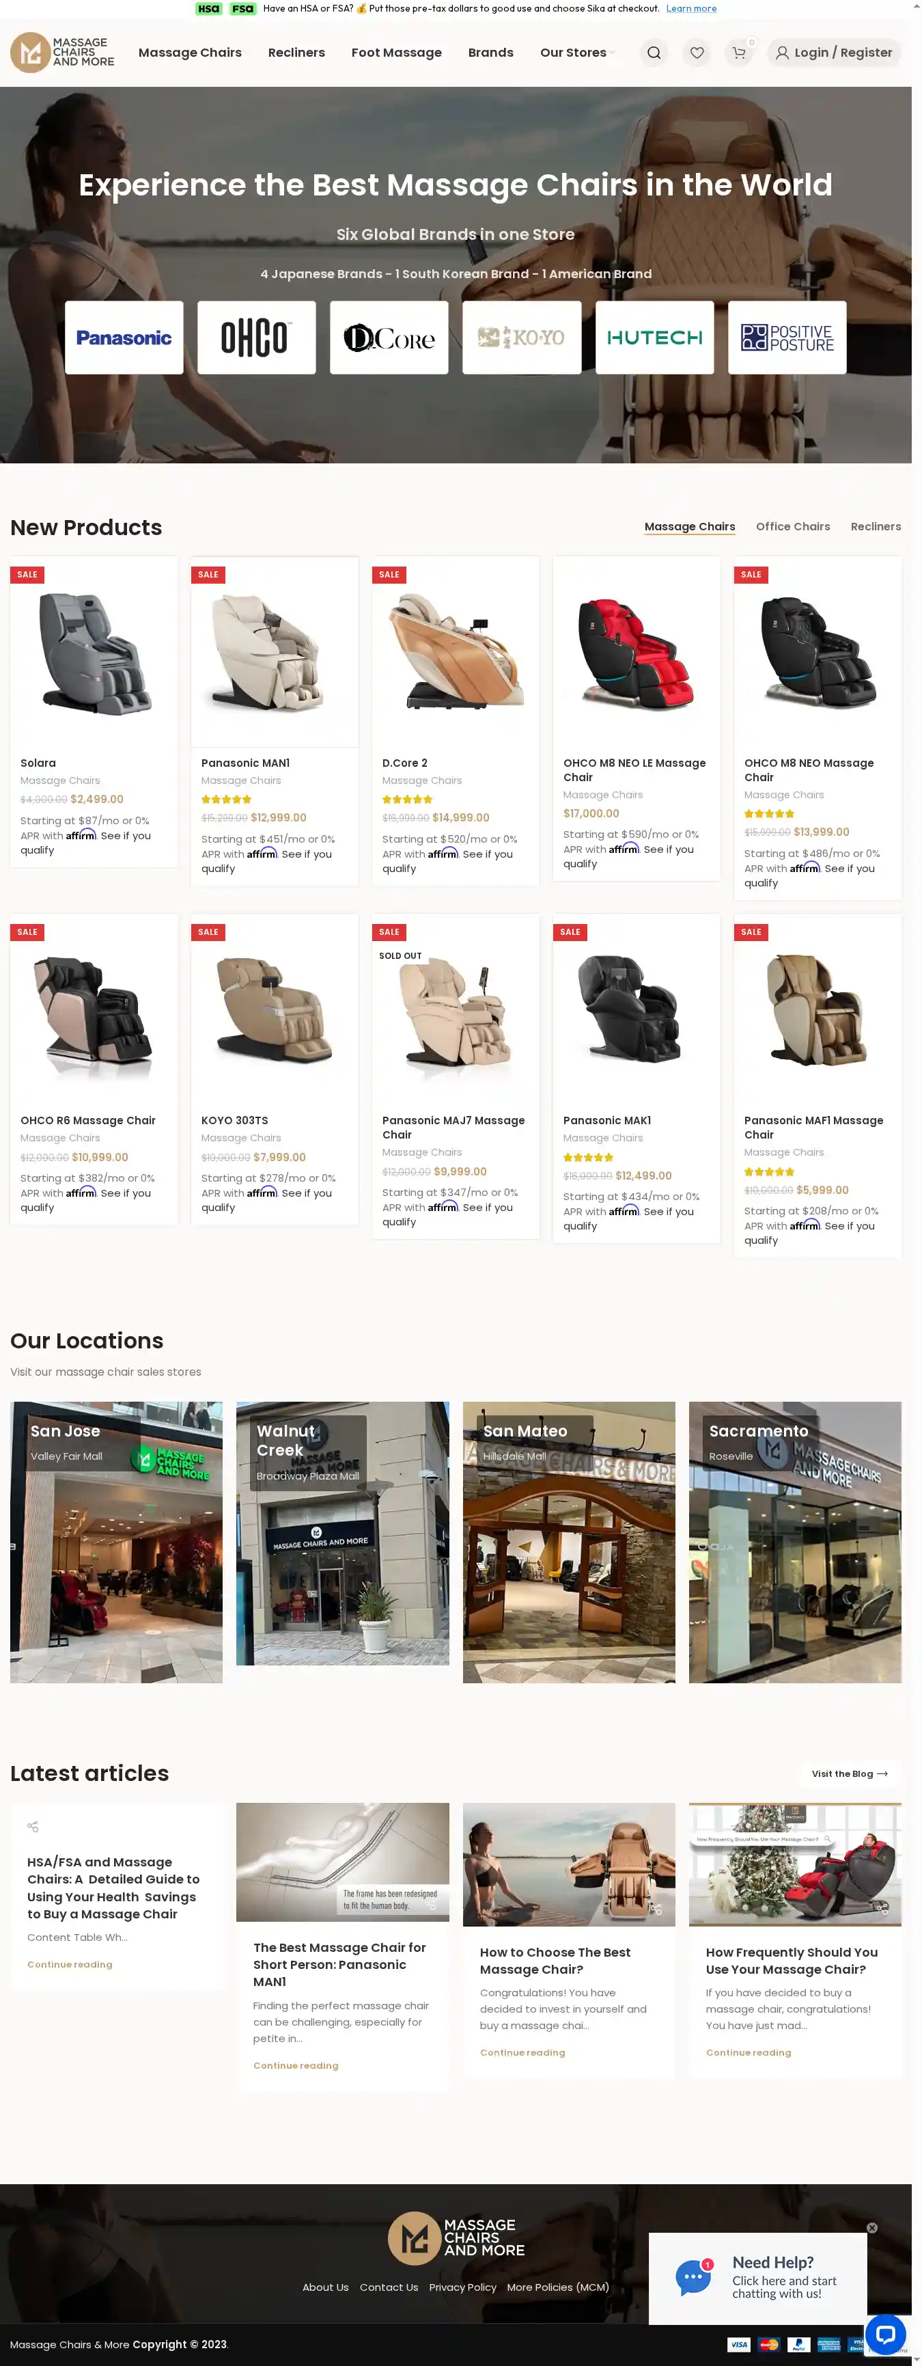Open the live chat bubble icon
This screenshot has height=2366, width=922.
885,2333
